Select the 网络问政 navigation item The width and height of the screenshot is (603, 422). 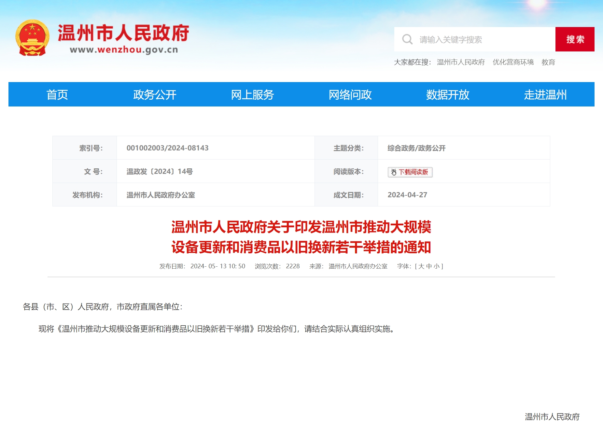tap(350, 94)
